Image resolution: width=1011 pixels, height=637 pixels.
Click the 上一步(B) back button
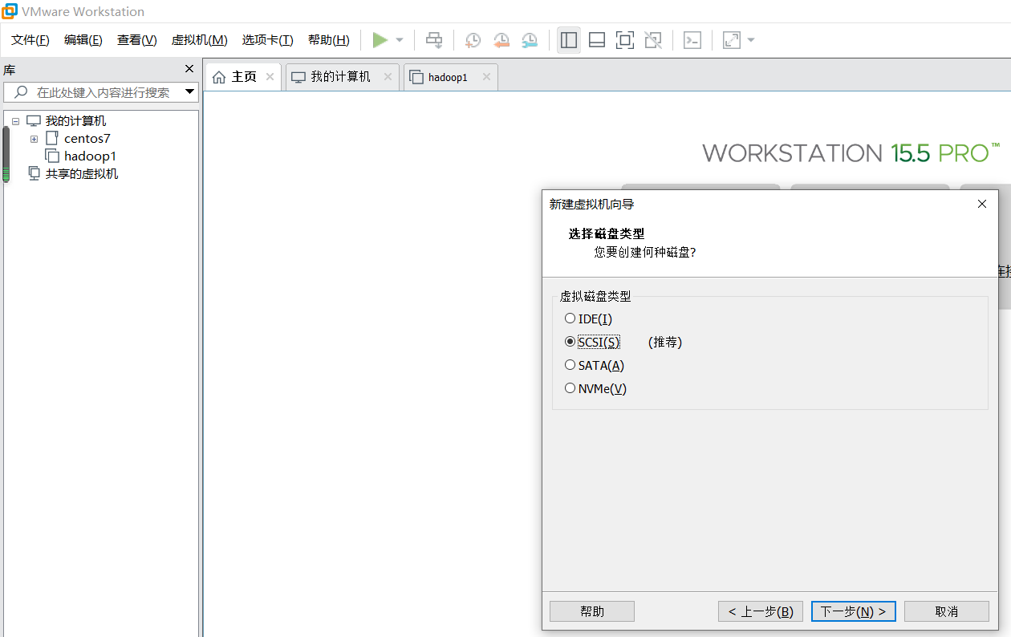coord(761,611)
